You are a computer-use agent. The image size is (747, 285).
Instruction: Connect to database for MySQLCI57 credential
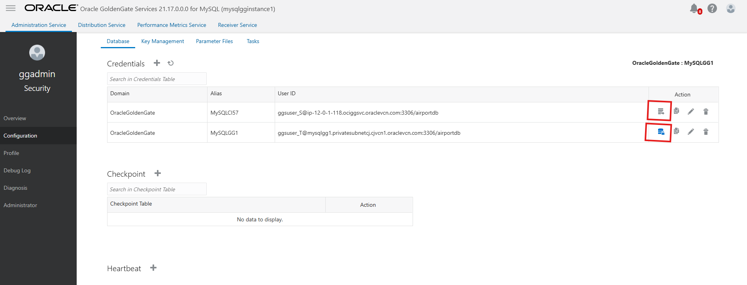coord(661,111)
